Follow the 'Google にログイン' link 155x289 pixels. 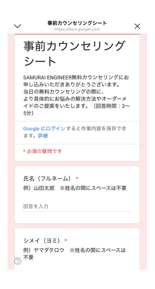[x=44, y=128]
